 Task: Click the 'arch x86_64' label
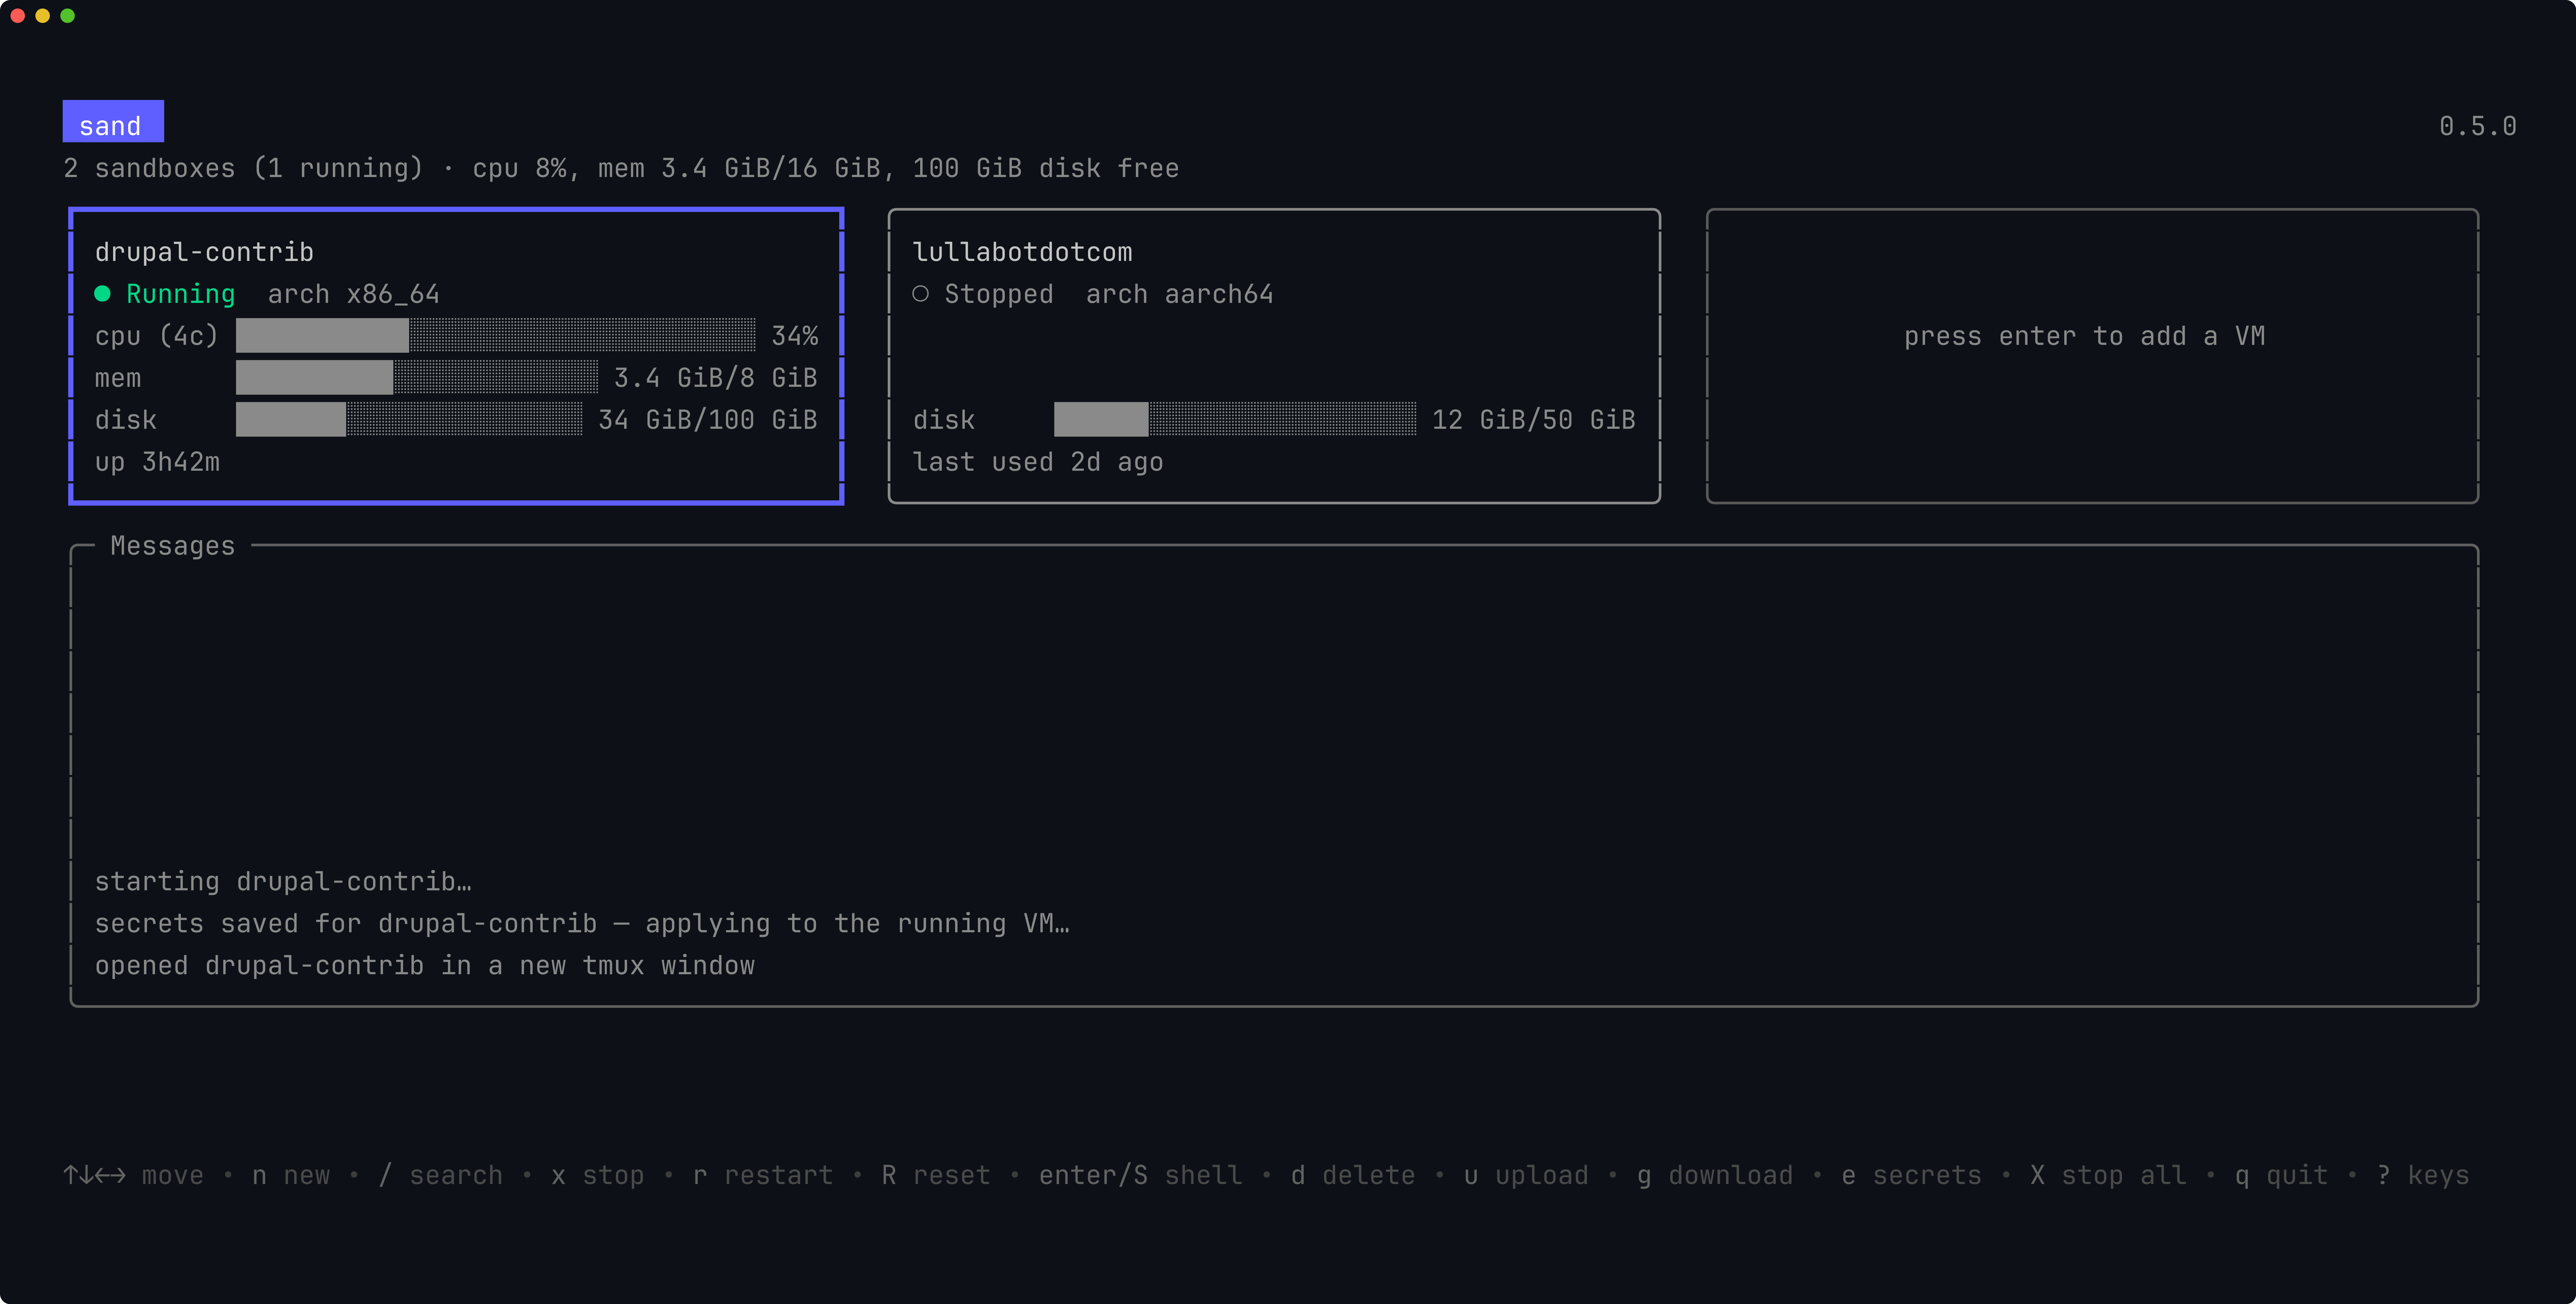point(354,294)
